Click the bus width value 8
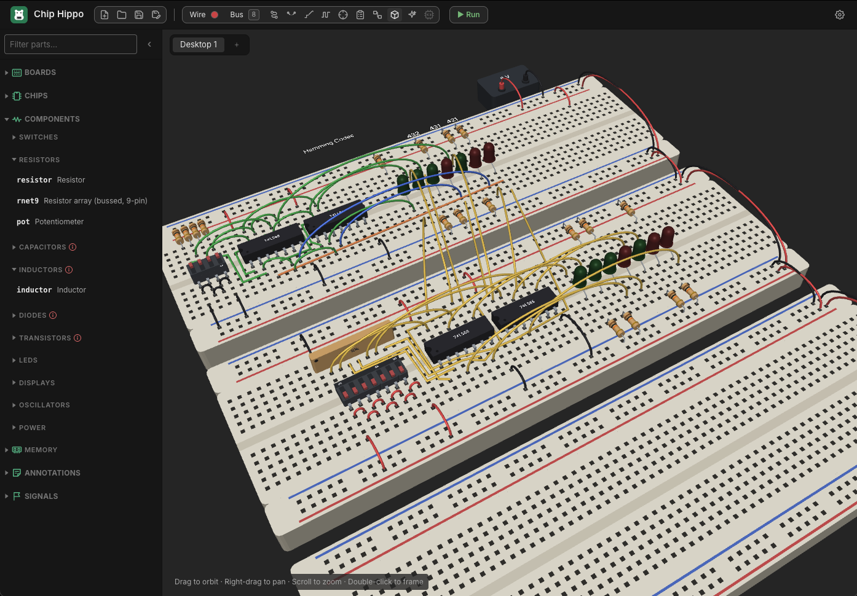The image size is (857, 596). pyautogui.click(x=253, y=15)
